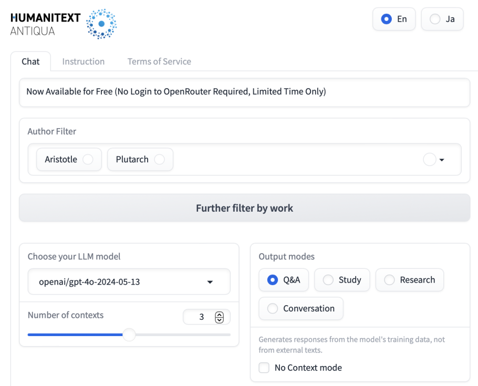Remove the Plutarch author filter tag

click(x=160, y=159)
